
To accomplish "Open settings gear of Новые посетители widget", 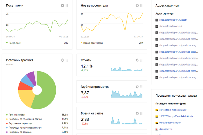I will pyautogui.click(x=137, y=6).
